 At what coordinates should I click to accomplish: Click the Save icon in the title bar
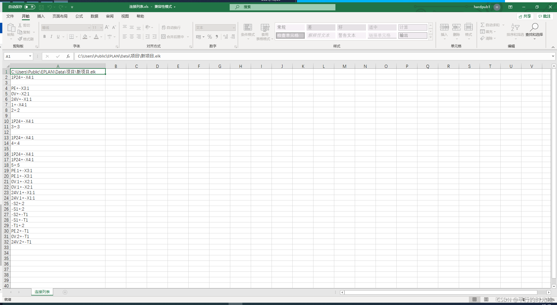(41, 7)
